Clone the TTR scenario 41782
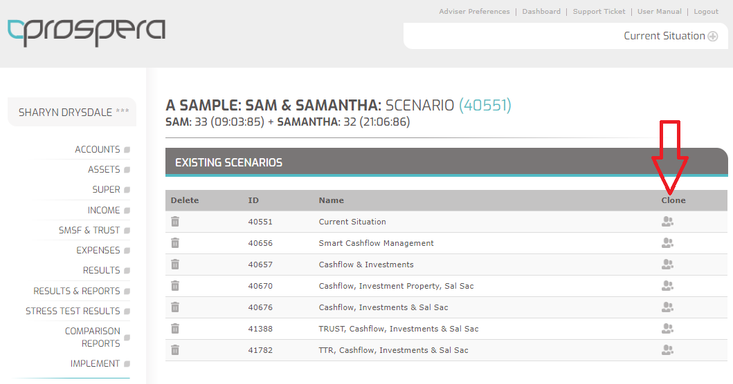Viewport: 733px width, 384px height. point(667,350)
